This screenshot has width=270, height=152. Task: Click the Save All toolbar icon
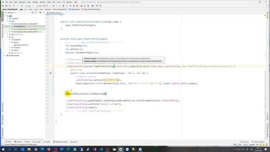[x=6, y=6]
